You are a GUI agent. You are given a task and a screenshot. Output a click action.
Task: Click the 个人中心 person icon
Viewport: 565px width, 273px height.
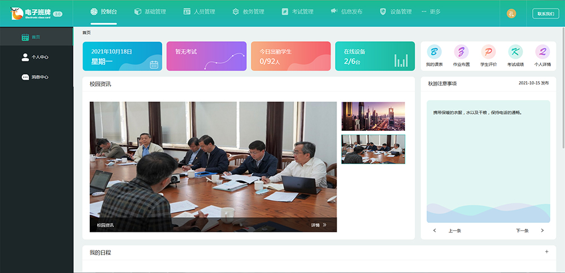click(25, 57)
